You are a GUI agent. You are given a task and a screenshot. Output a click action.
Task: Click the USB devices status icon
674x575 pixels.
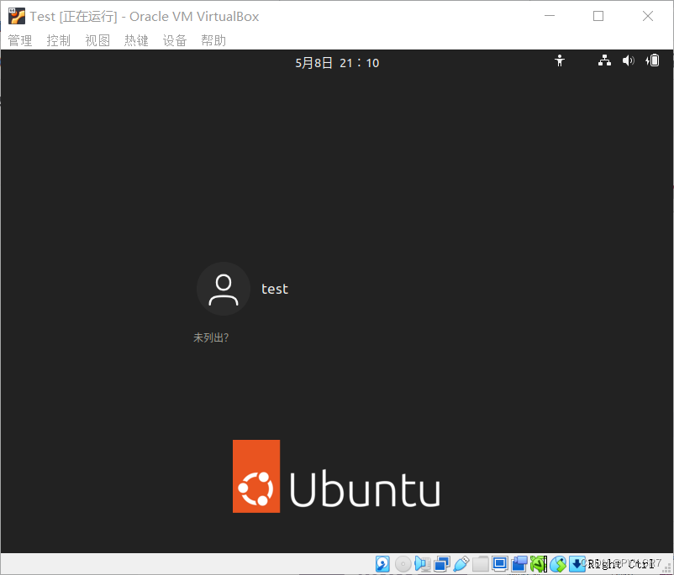click(x=461, y=564)
